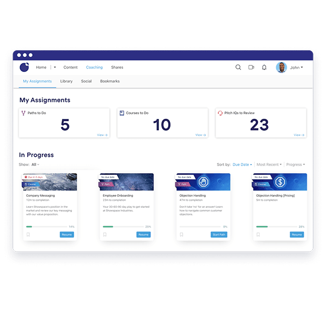The image size is (326, 312).
Task: Click the Courses to Do book icon
Action: [121, 113]
